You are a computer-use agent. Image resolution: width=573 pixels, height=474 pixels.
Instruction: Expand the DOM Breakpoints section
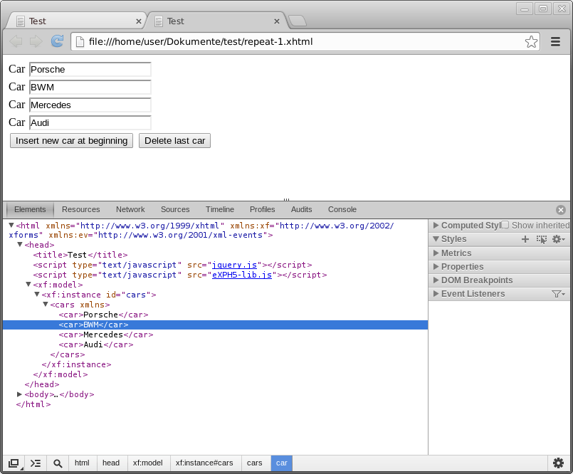[436, 280]
